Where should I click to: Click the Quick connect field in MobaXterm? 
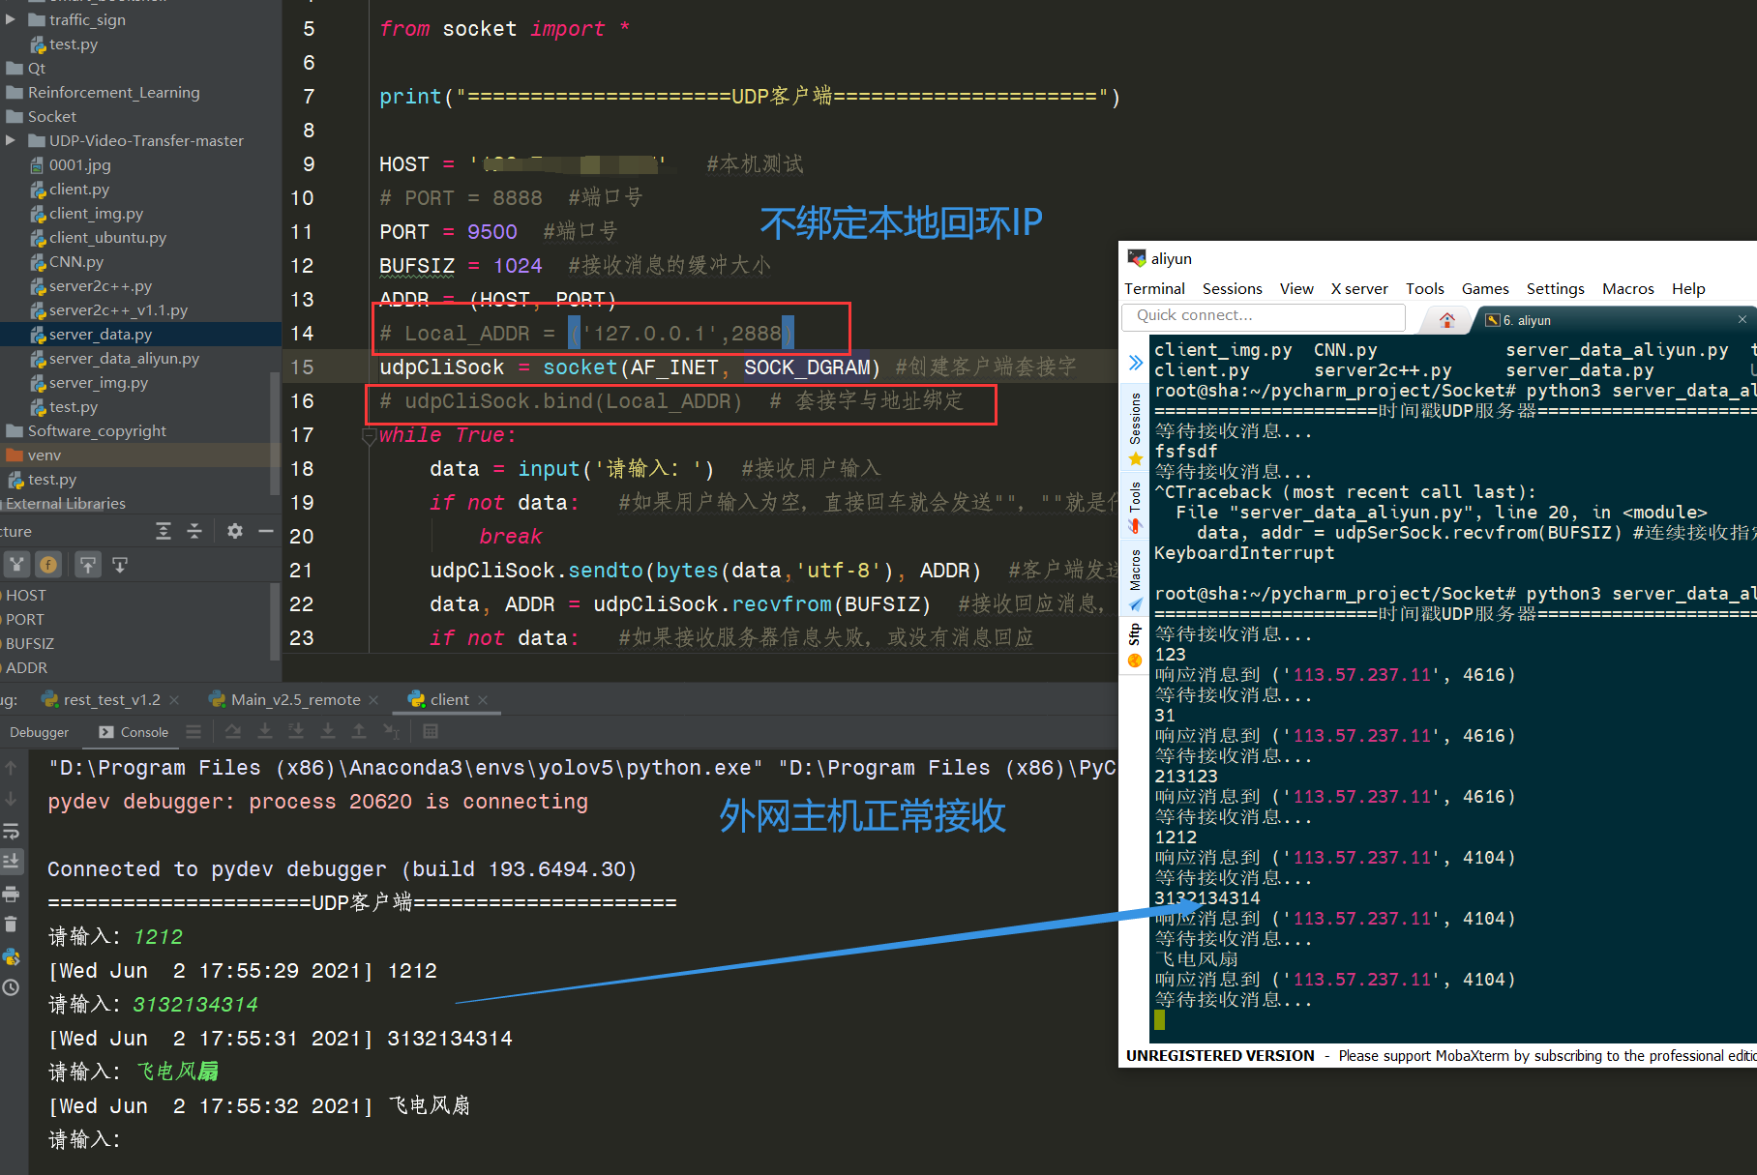coord(1262,315)
